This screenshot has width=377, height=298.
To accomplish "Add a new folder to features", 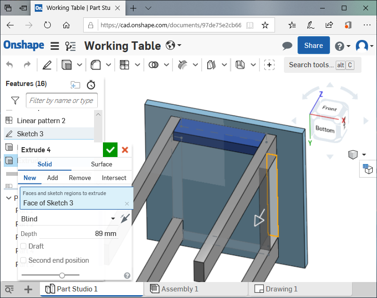I will click(x=75, y=85).
